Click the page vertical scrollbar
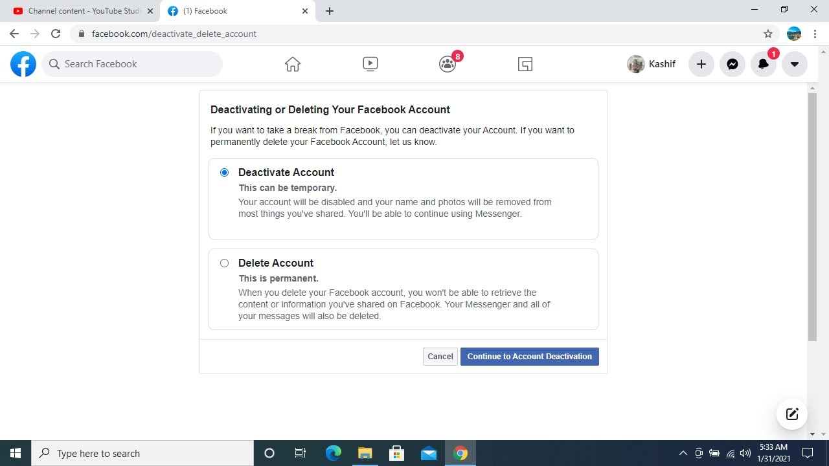Image resolution: width=829 pixels, height=466 pixels. click(x=813, y=217)
